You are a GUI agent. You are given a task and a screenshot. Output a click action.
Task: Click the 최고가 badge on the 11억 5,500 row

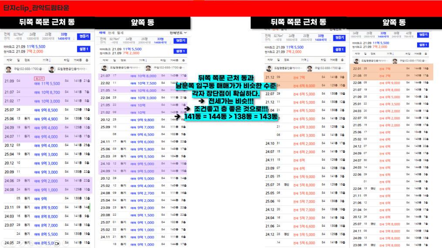pyautogui.click(x=39, y=79)
